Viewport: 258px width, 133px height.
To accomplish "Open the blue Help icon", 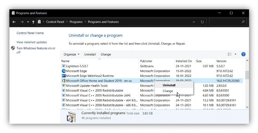I will tap(243, 54).
